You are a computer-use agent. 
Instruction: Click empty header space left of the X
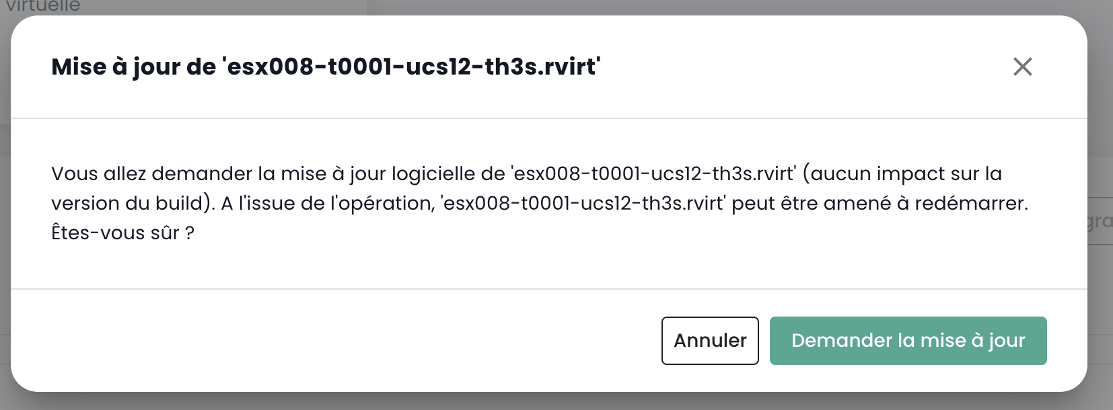(x=807, y=67)
